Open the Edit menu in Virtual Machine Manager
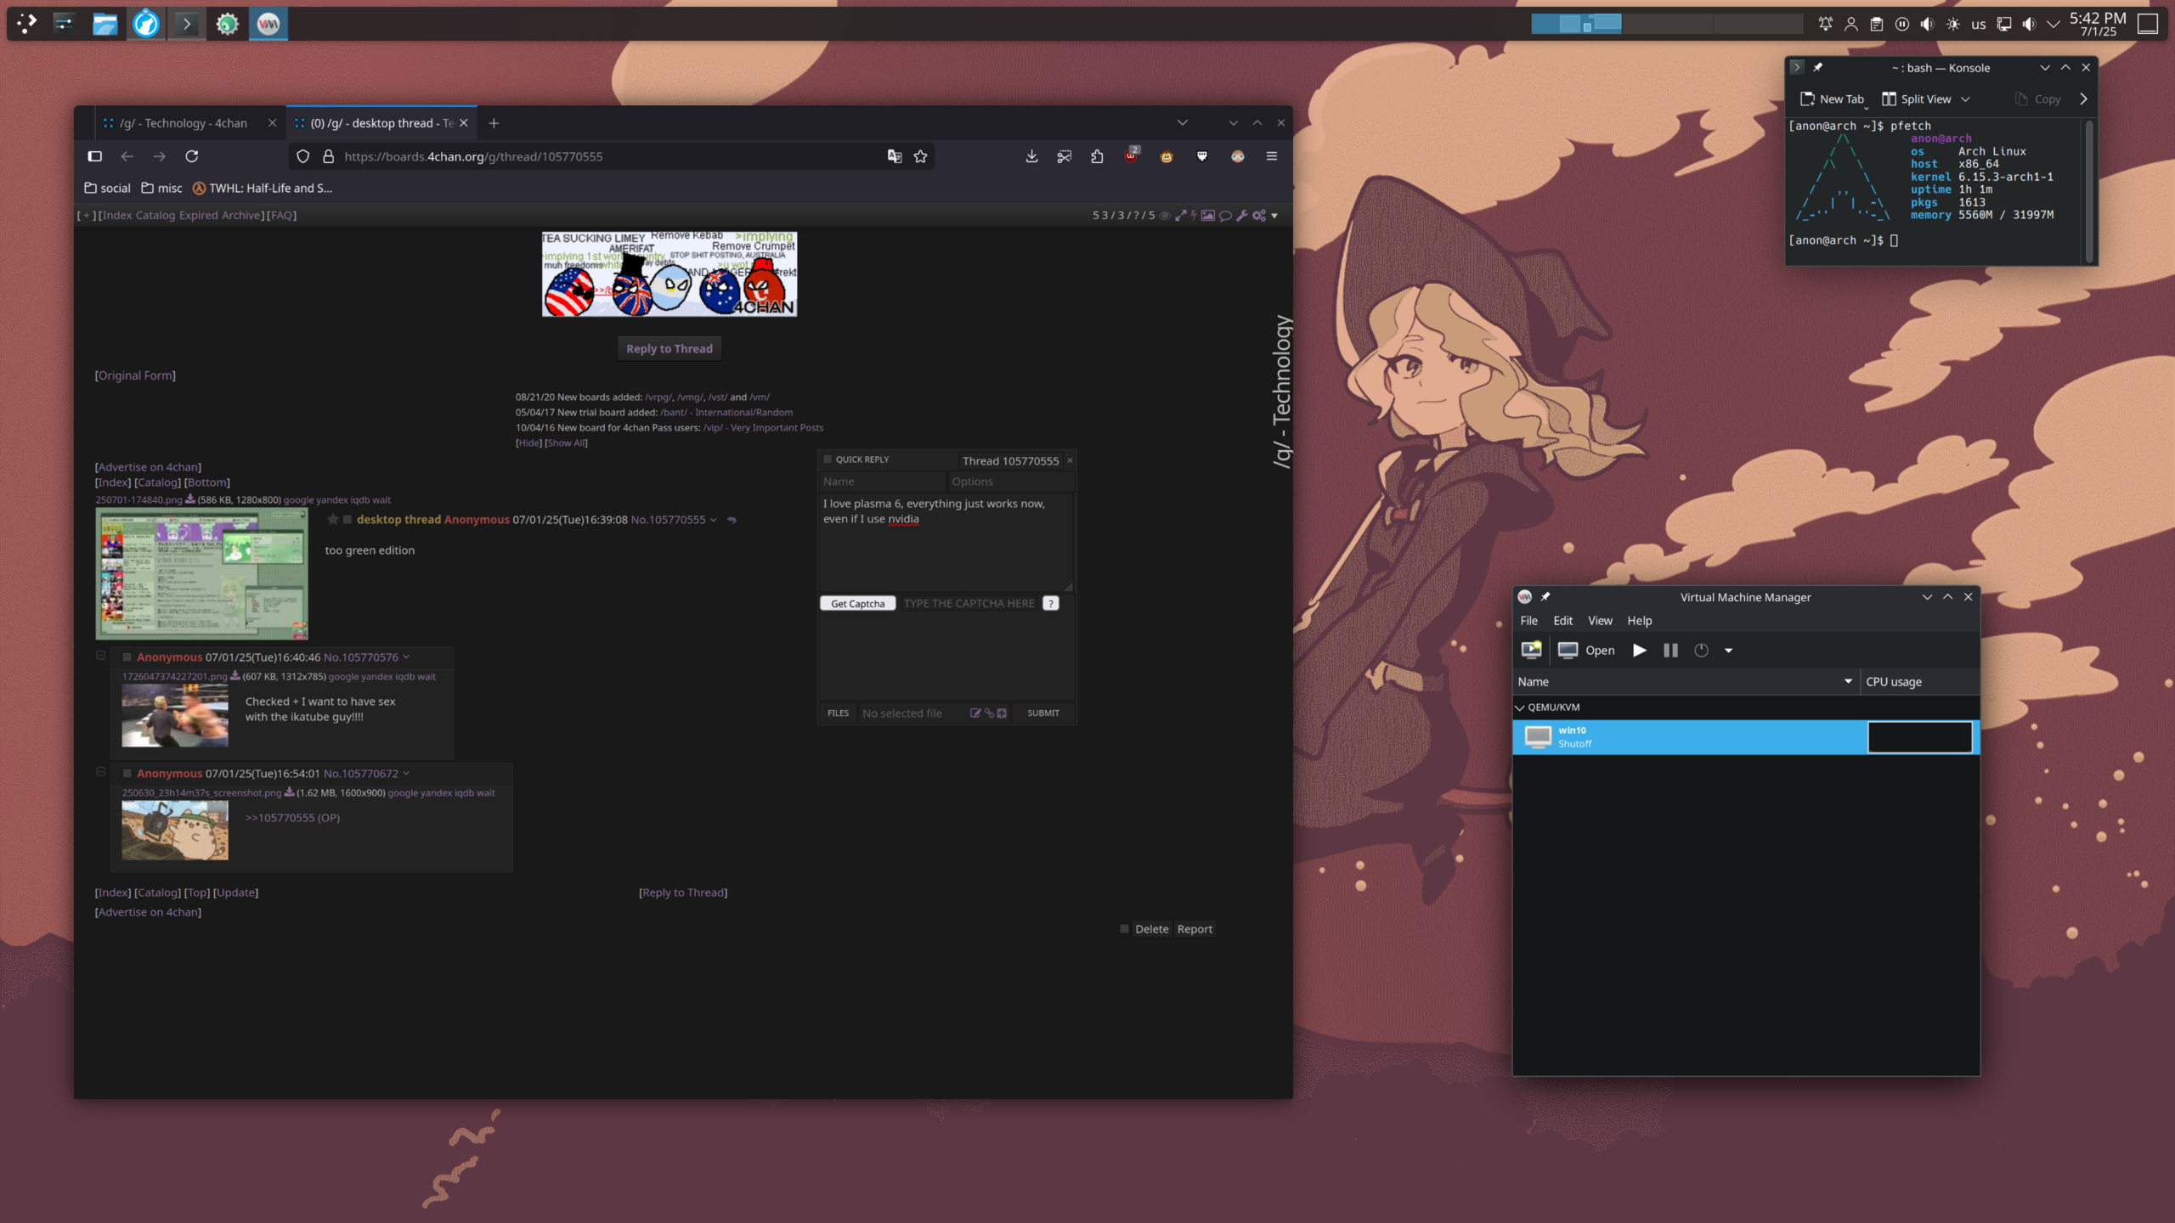The image size is (2175, 1223). tap(1562, 621)
